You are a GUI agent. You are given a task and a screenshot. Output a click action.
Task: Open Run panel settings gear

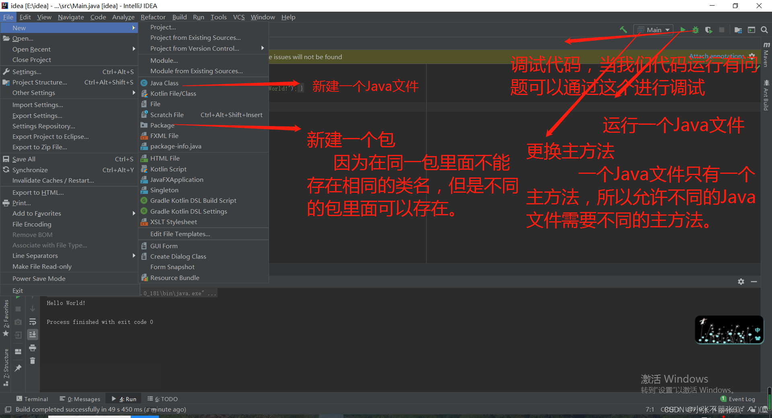click(741, 282)
